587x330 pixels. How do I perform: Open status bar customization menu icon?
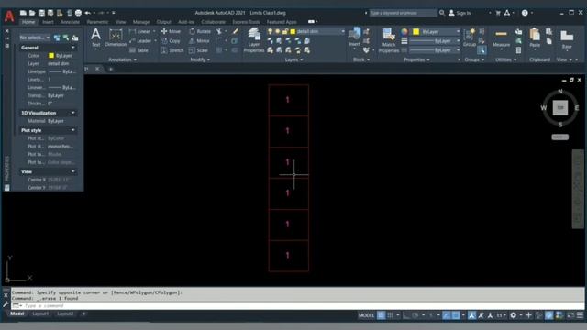580,315
